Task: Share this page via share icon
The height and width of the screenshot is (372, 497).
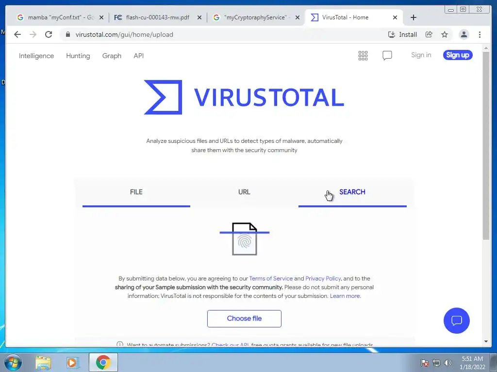Action: tap(429, 34)
